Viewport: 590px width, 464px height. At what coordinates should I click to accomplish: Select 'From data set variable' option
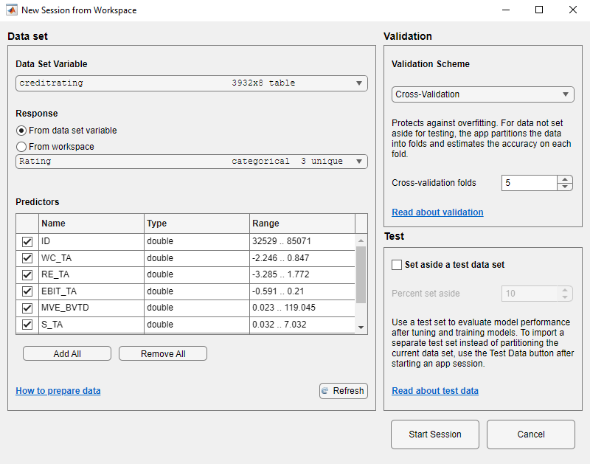click(20, 131)
